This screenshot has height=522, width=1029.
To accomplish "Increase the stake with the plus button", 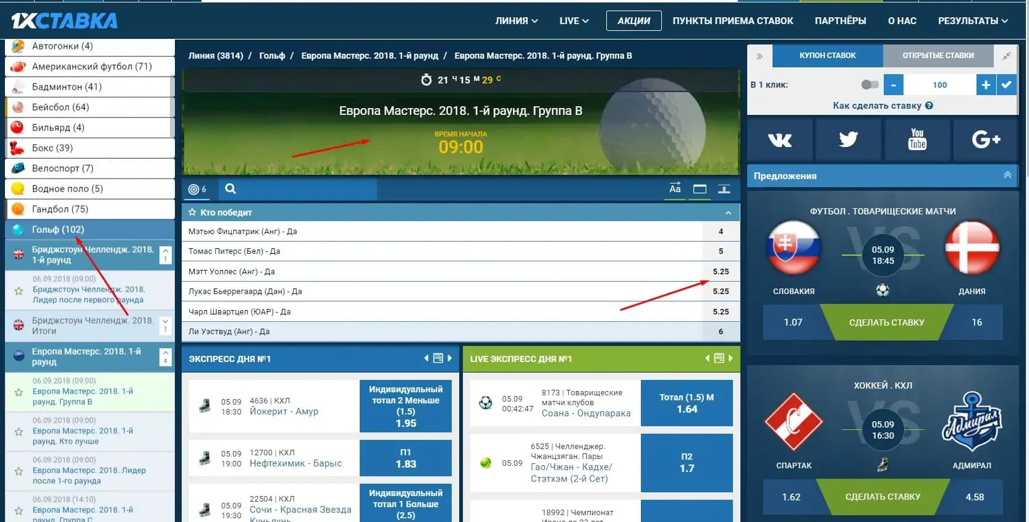I will 986,85.
